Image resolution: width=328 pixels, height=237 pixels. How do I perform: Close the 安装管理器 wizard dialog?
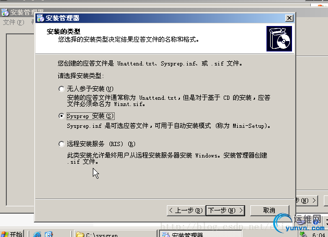(x=289, y=18)
